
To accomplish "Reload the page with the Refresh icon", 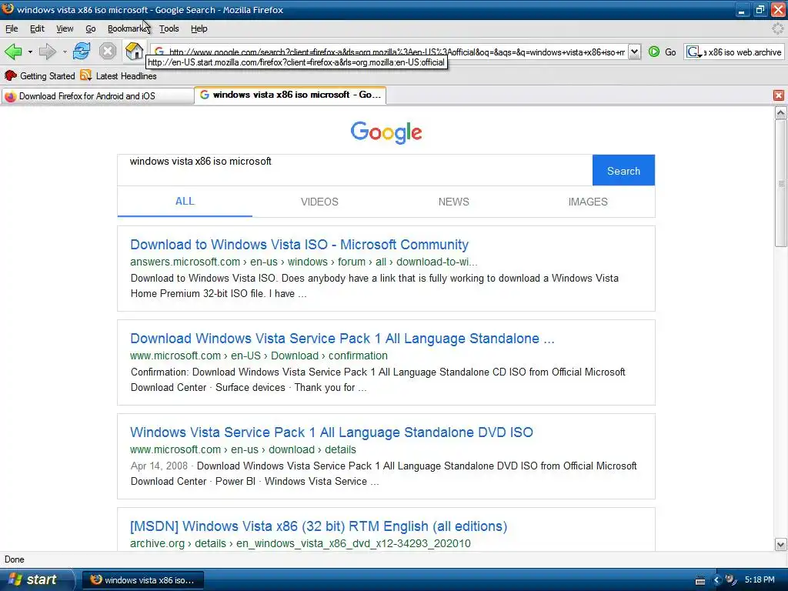I will 82,52.
